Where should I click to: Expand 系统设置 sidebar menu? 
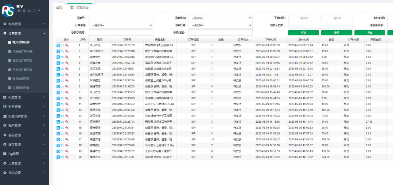click(24, 173)
